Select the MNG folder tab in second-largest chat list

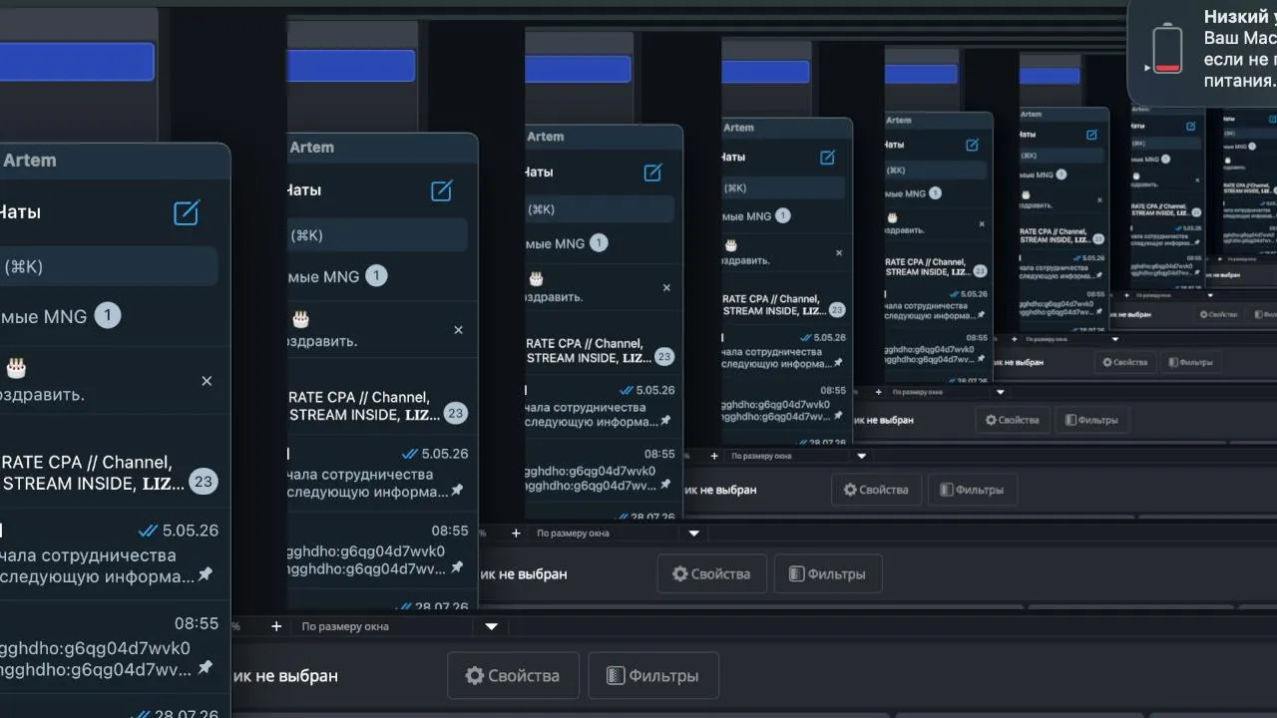337,276
